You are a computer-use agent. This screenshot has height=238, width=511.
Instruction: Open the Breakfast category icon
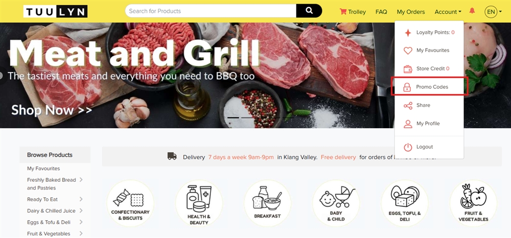pyautogui.click(x=267, y=203)
